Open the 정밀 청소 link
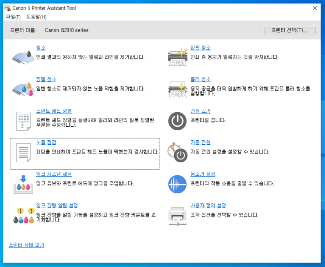 point(46,79)
